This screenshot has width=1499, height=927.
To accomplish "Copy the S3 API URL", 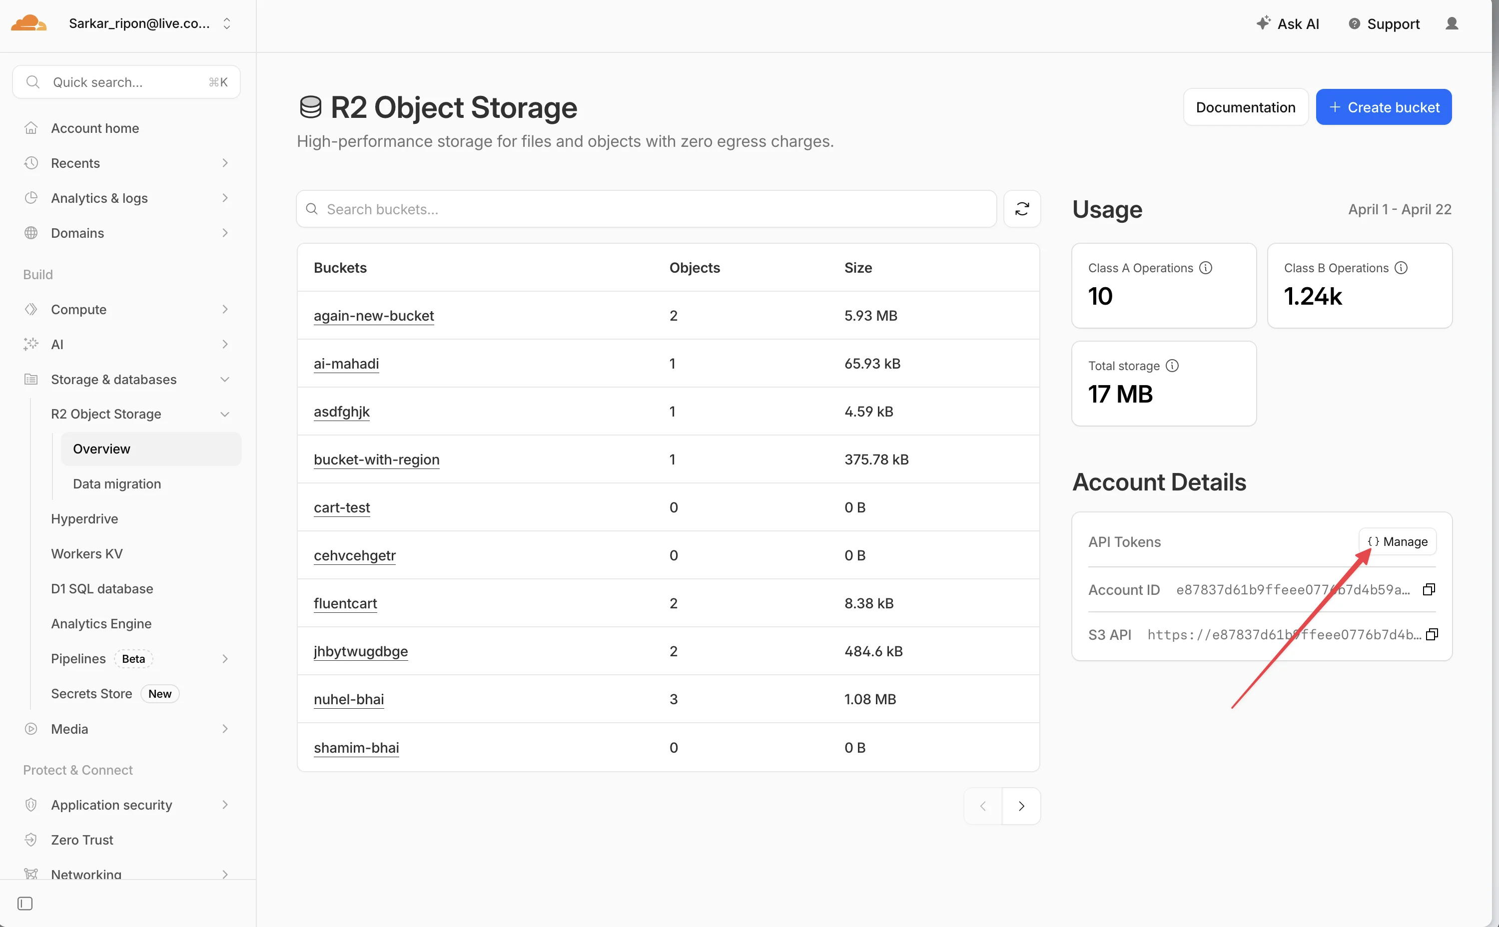I will (x=1433, y=634).
